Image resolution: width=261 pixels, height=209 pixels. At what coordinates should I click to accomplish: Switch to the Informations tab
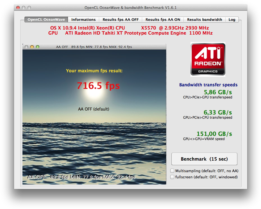[83, 19]
